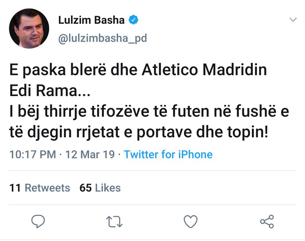Click the 12 Mar 19 date

[90, 155]
